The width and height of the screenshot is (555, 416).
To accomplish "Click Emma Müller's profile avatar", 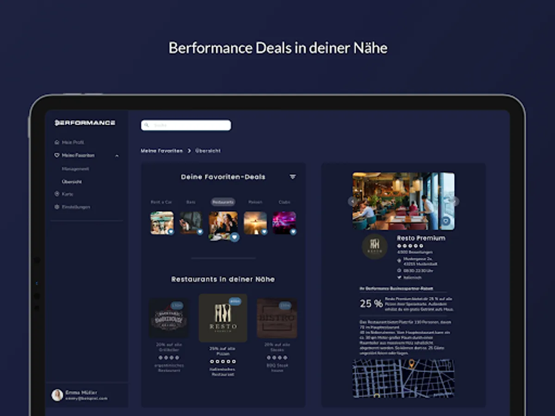I will coord(57,395).
